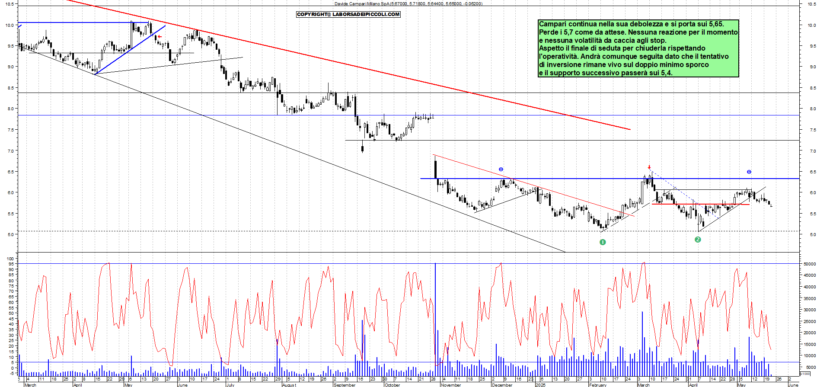Click the November label on the time axis
Image resolution: width=817 pixels, height=387 pixels.
click(x=451, y=384)
